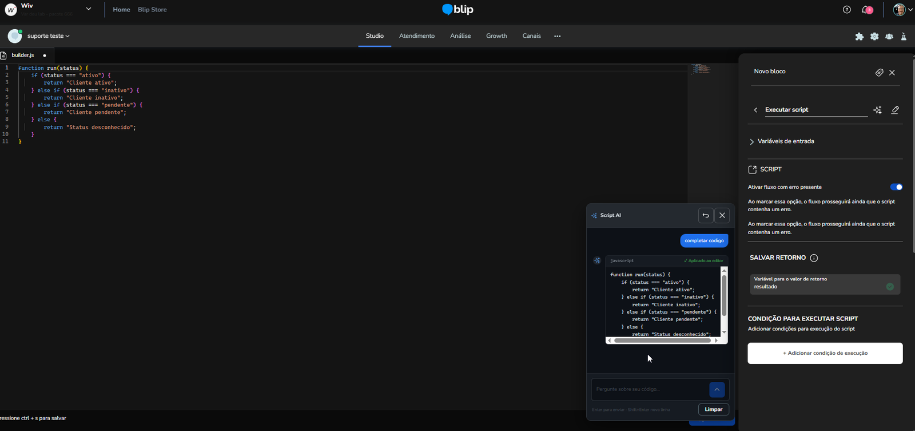The width and height of the screenshot is (915, 431).
Task: Open the help question-mark icon
Action: [847, 10]
